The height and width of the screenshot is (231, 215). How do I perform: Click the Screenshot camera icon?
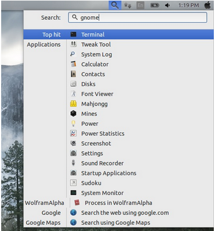pos(74,143)
